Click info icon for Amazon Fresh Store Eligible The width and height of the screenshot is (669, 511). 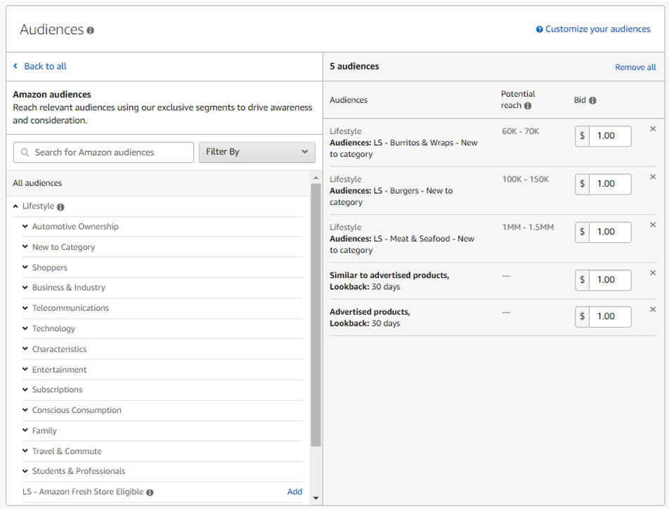(x=150, y=493)
